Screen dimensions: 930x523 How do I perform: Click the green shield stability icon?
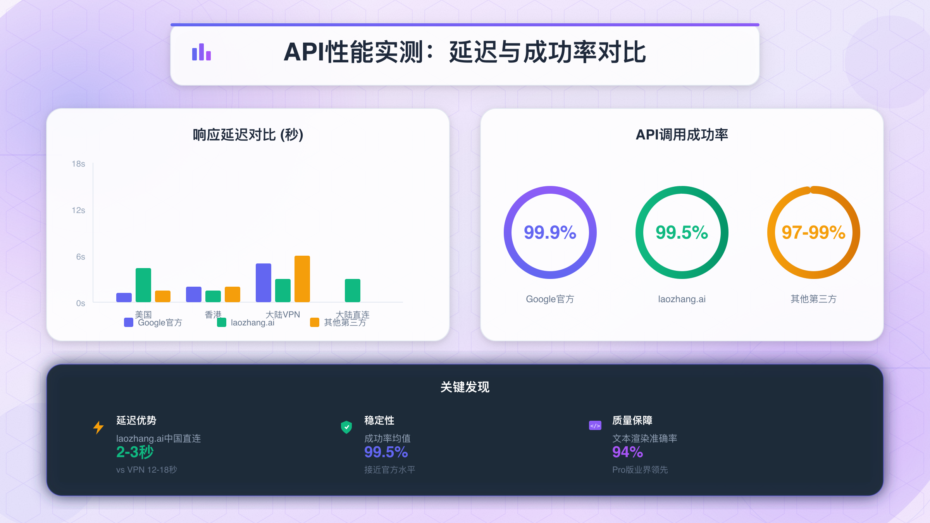point(346,427)
